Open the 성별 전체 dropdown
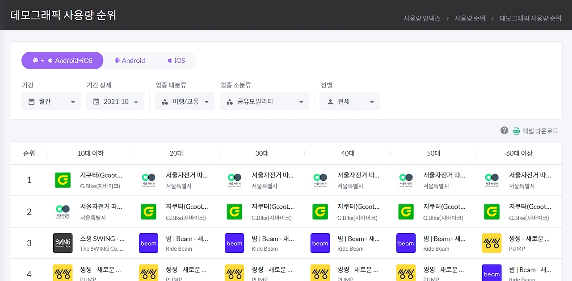Image resolution: width=572 pixels, height=281 pixels. 350,102
